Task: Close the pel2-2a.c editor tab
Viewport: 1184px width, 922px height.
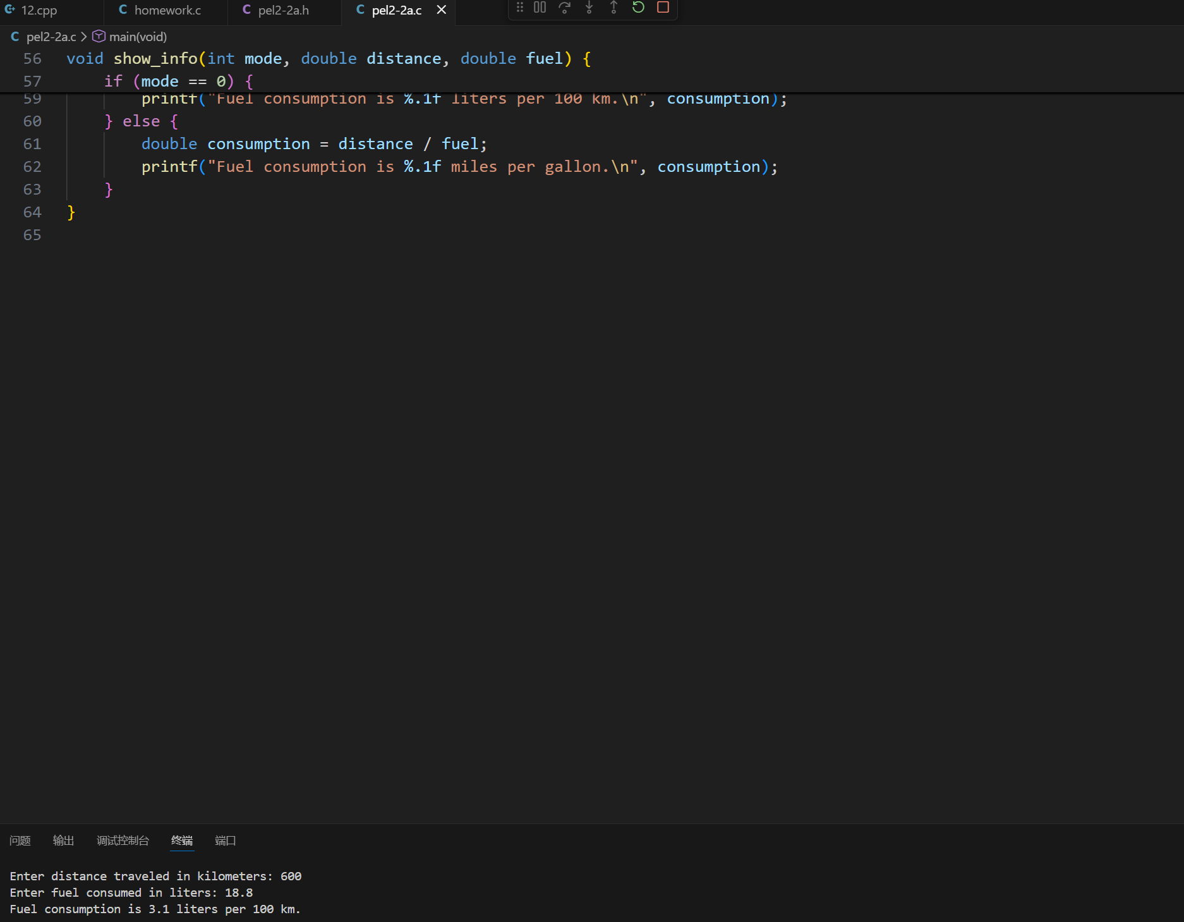Action: (x=442, y=10)
